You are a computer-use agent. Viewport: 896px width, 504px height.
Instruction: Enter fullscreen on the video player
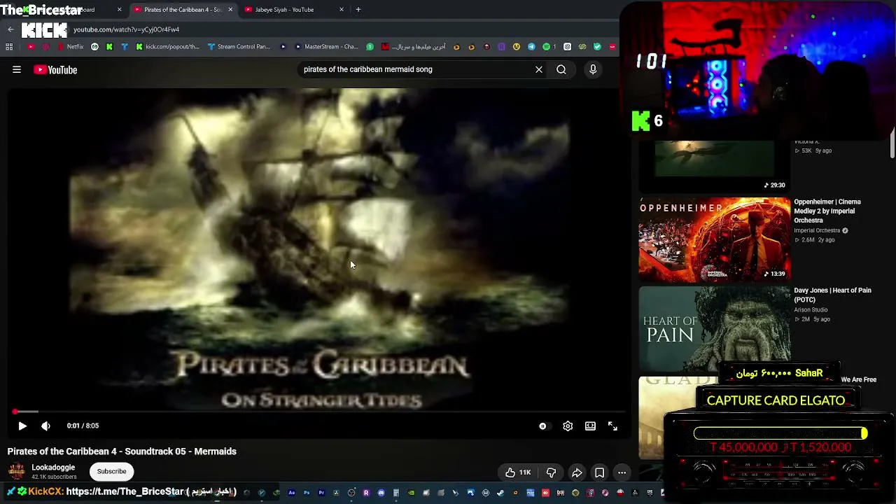coord(612,426)
